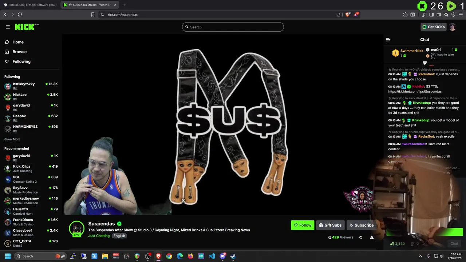Open the browser extensions puzzle icon
Image resolution: width=466 pixels, height=262 pixels.
coord(405,15)
